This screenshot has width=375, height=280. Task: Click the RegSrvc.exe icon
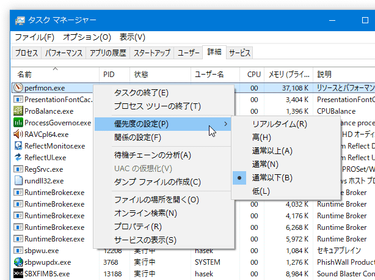18,169
